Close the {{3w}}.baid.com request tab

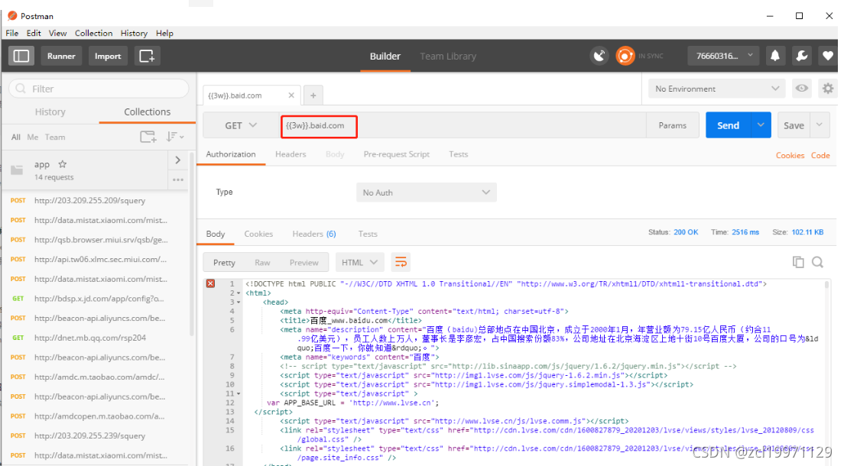tap(291, 95)
